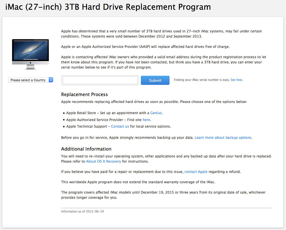The width and height of the screenshot is (286, 230).
Task: Click the page title about 3TB Hard Drive
Action: pyautogui.click(x=108, y=7)
